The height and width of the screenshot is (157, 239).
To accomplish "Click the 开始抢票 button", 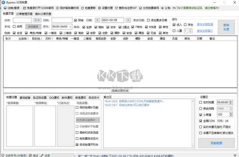I will [216, 143].
